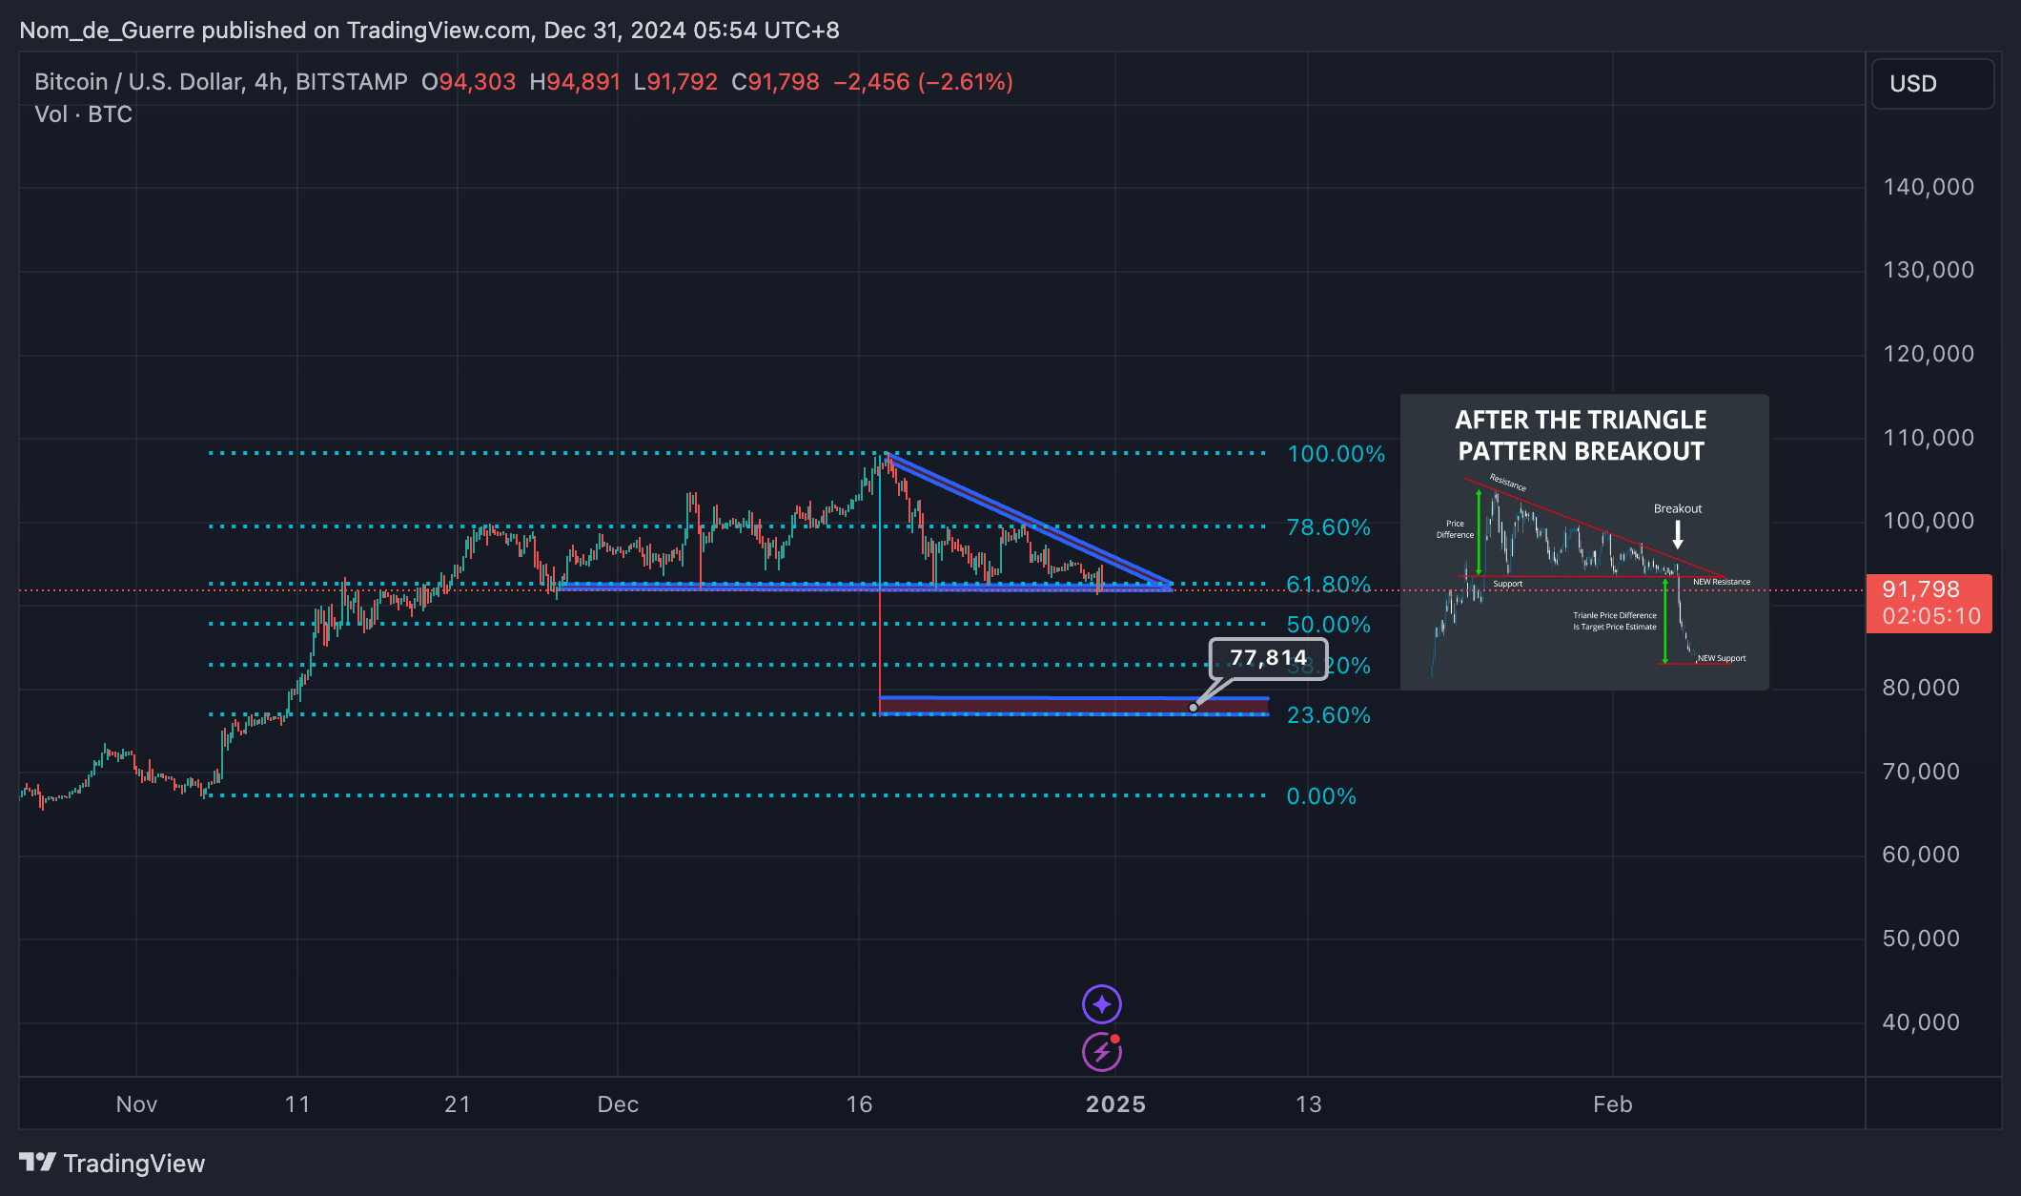2021x1196 pixels.
Task: Click the current price tag 91,798
Action: coord(1929,603)
